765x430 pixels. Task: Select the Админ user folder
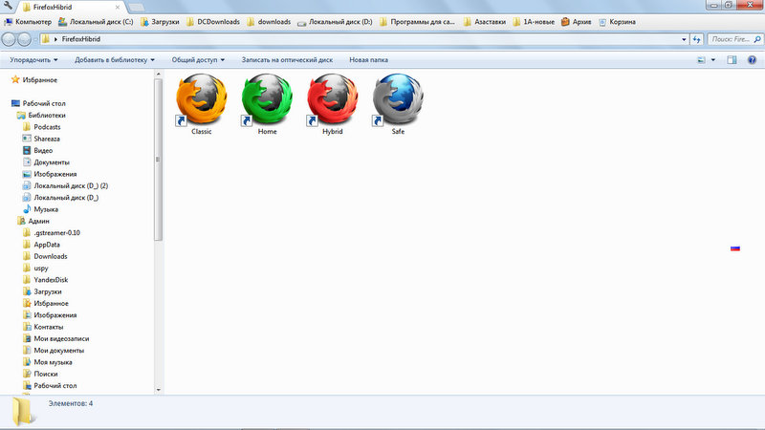click(33, 221)
